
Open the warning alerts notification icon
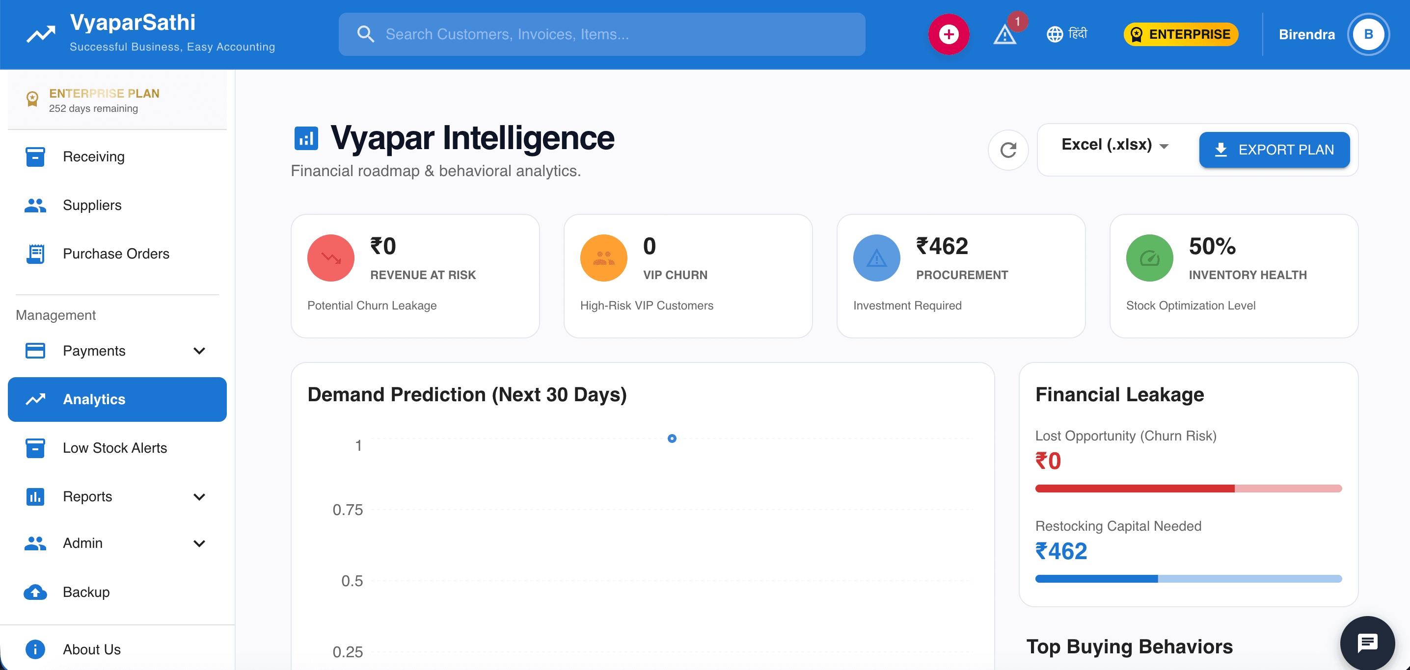click(1005, 35)
